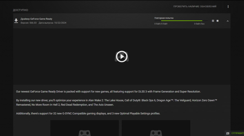Click the 0 байт/Sec speed text
Viewport: 244px width, 136px height.
[x=199, y=24]
